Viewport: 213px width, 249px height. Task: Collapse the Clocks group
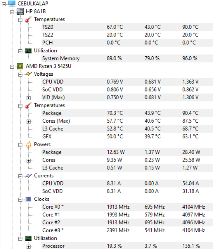point(20,200)
